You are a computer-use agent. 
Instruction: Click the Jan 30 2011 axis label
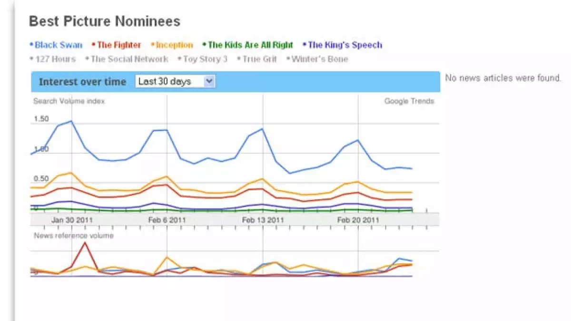72,220
